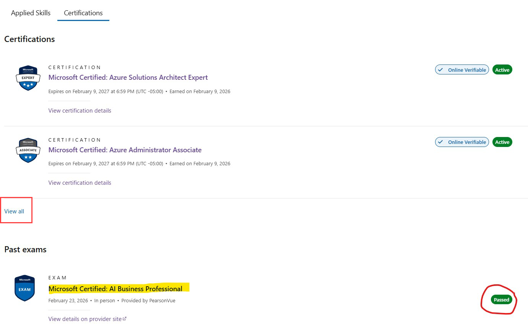Screen dimensions: 528x329
Task: Click the Certifications section heading
Action: (x=29, y=39)
